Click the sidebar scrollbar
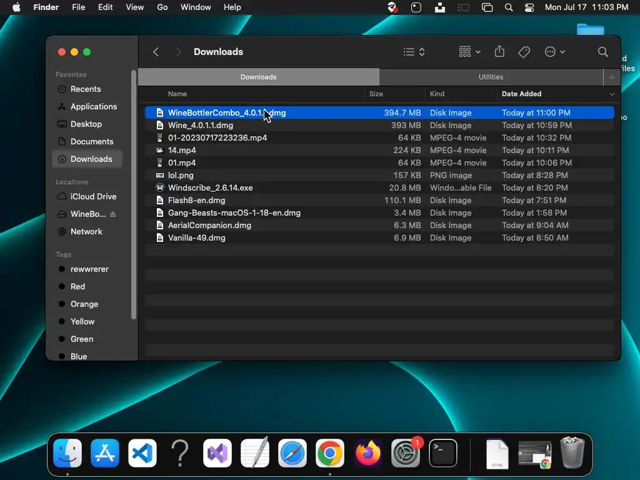 134,195
